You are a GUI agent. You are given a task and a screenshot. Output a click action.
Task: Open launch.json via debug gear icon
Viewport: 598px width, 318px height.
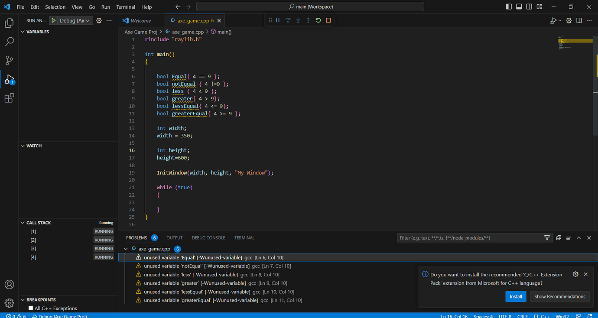(99, 20)
